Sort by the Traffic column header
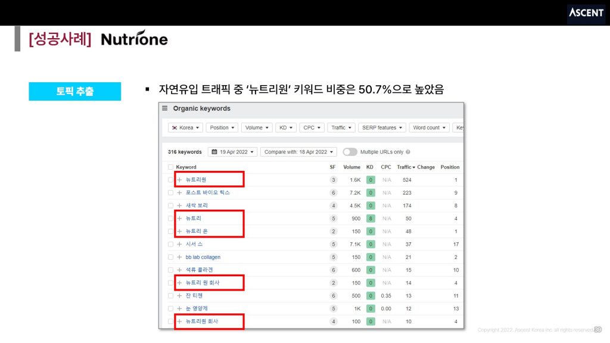Screen dimensions: 610x343 coord(406,167)
